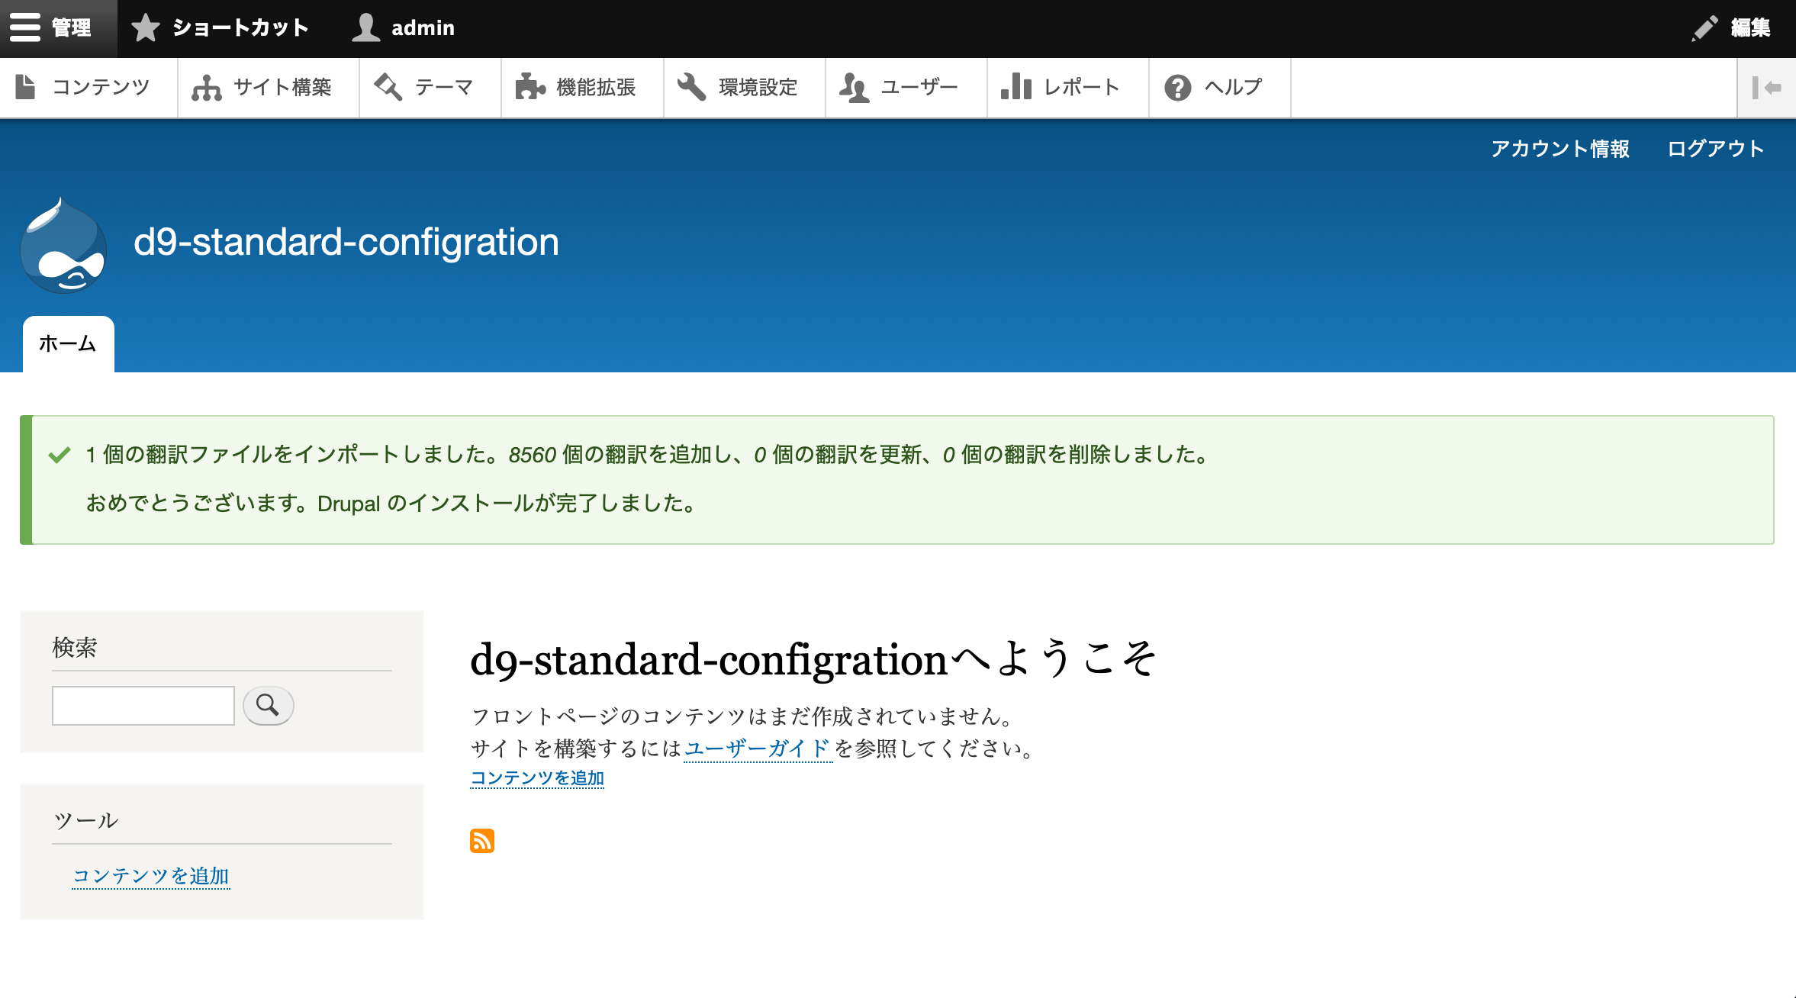Click コンテンツを追加 in ツール block
1796x998 pixels.
(x=151, y=876)
